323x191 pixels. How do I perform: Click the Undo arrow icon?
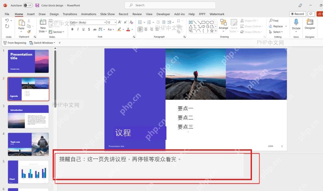coord(7,20)
